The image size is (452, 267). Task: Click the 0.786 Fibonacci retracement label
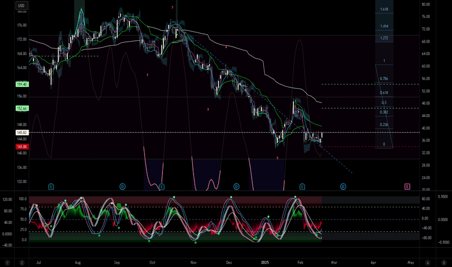[x=384, y=79]
